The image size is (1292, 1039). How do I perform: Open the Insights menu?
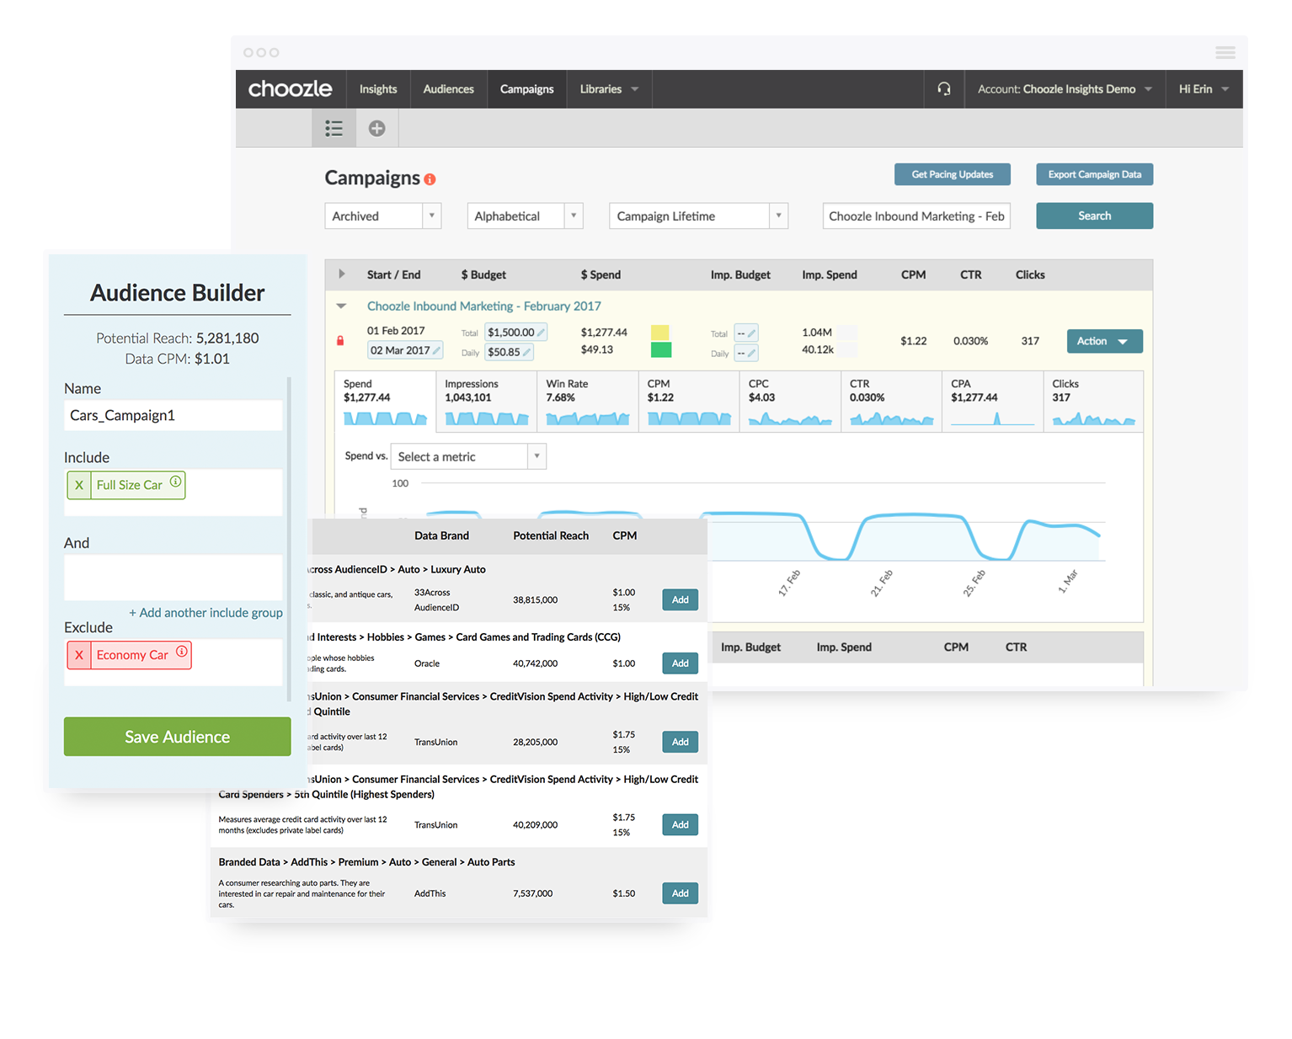378,89
